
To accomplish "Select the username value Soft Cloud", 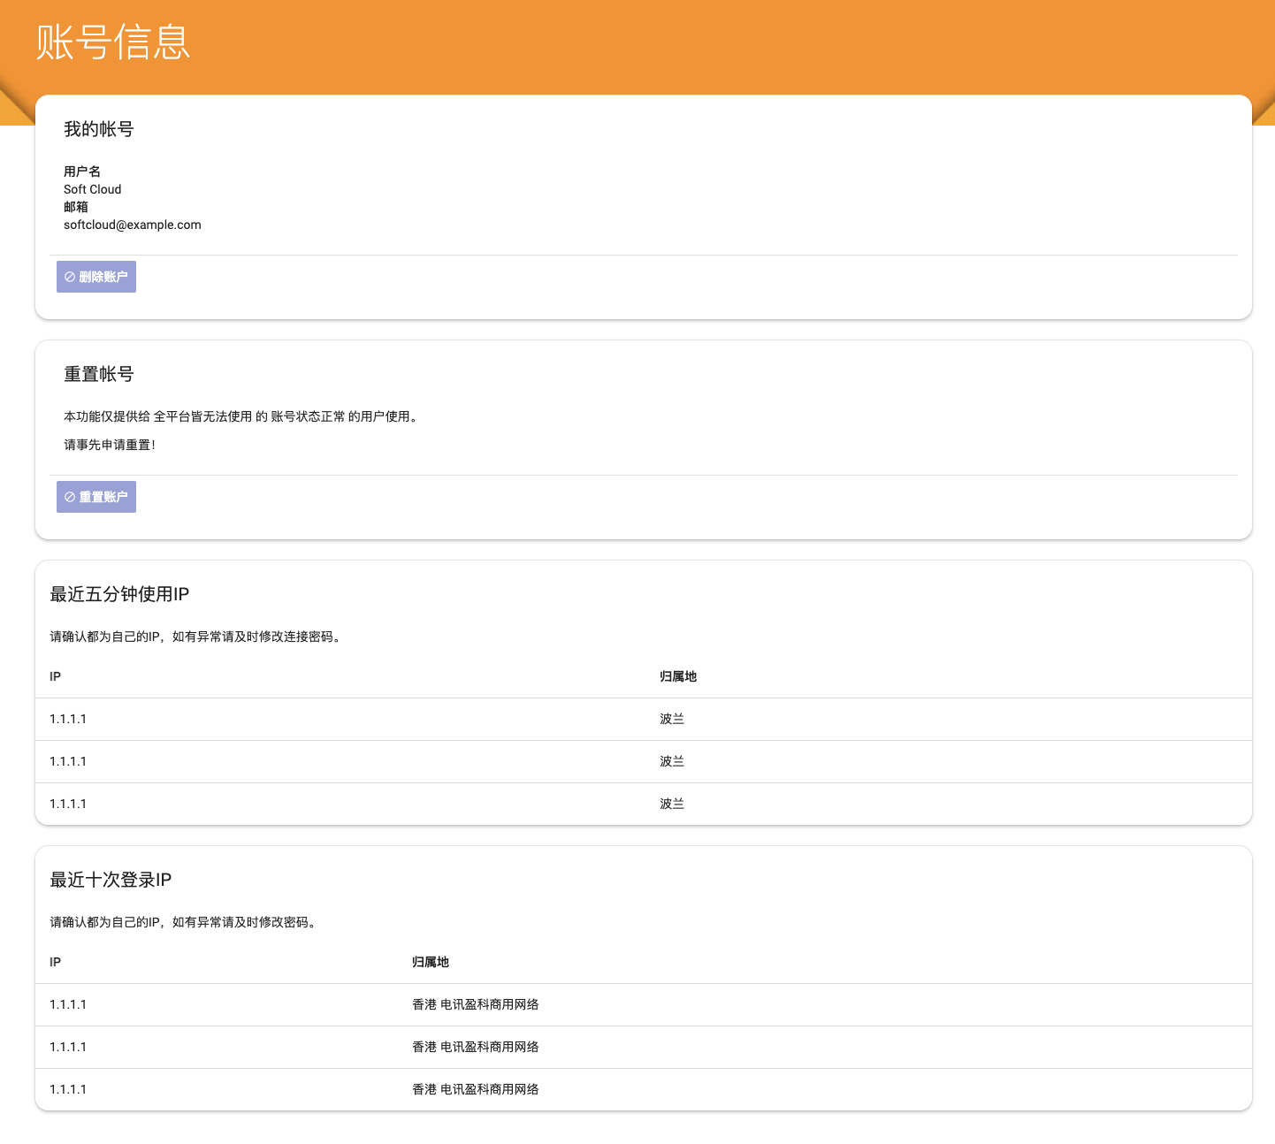I will [92, 189].
